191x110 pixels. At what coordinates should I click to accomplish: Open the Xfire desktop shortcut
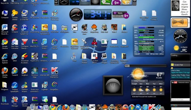74,28
